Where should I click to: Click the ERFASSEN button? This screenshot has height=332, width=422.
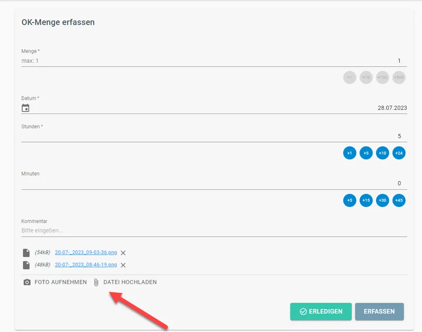(379, 312)
